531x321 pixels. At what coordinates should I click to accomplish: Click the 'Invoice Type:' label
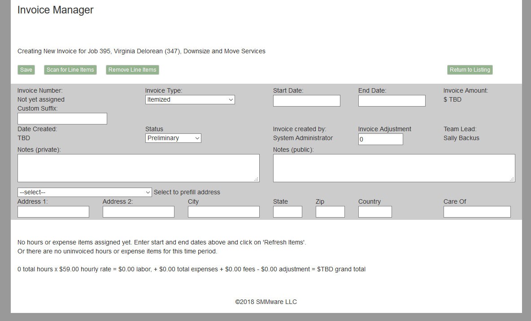pos(164,90)
